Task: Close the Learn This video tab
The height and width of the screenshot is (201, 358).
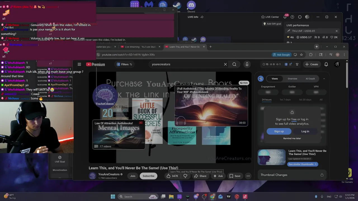Action: (x=204, y=47)
